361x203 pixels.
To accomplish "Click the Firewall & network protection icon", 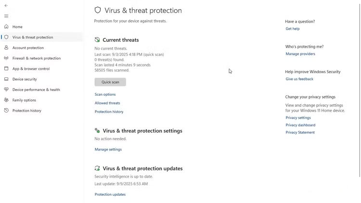I will [6, 58].
